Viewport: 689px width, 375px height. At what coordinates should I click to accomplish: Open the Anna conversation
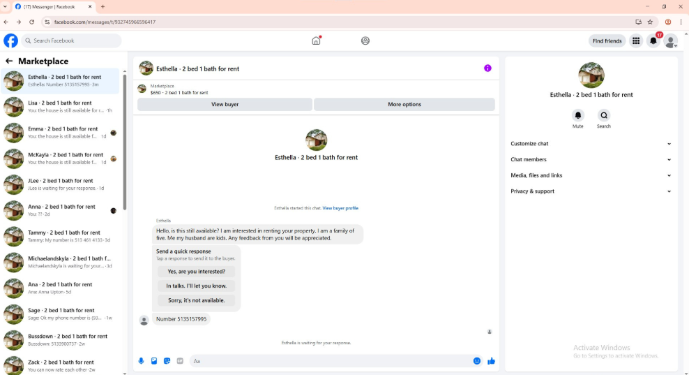[60, 210]
